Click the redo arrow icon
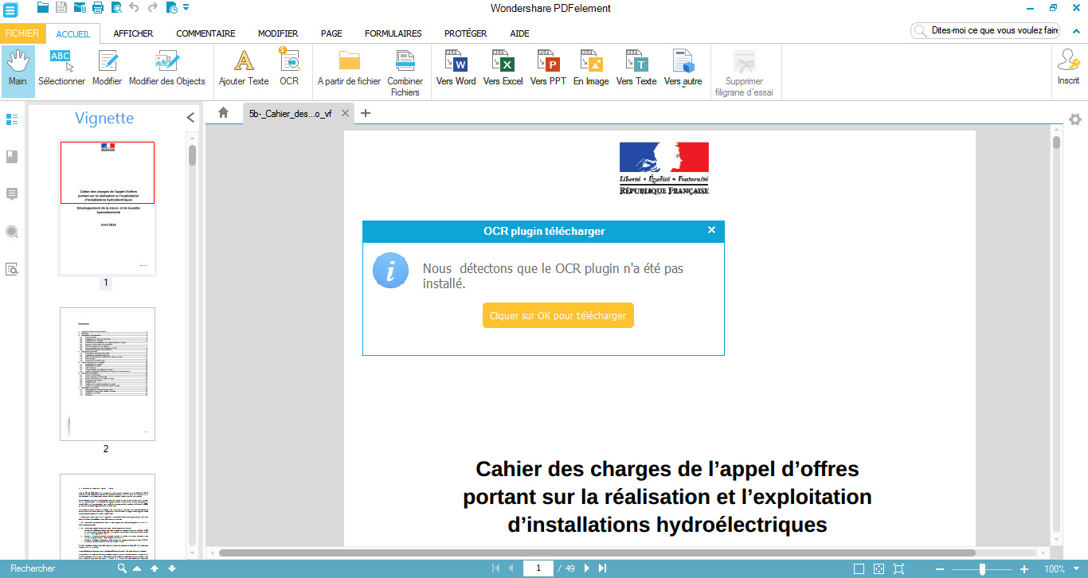This screenshot has height=578, width=1088. [152, 8]
